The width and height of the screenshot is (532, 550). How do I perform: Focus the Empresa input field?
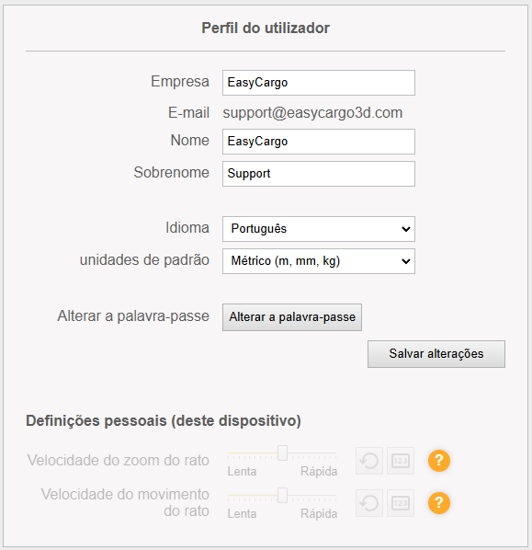(x=319, y=83)
